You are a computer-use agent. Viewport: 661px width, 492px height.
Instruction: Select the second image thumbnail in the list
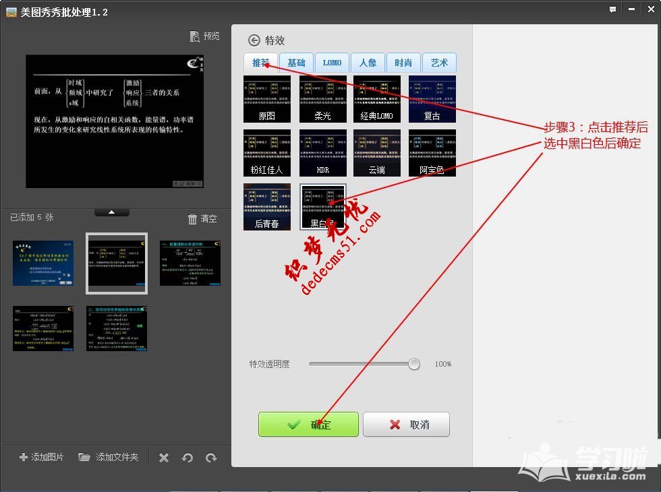pyautogui.click(x=116, y=263)
